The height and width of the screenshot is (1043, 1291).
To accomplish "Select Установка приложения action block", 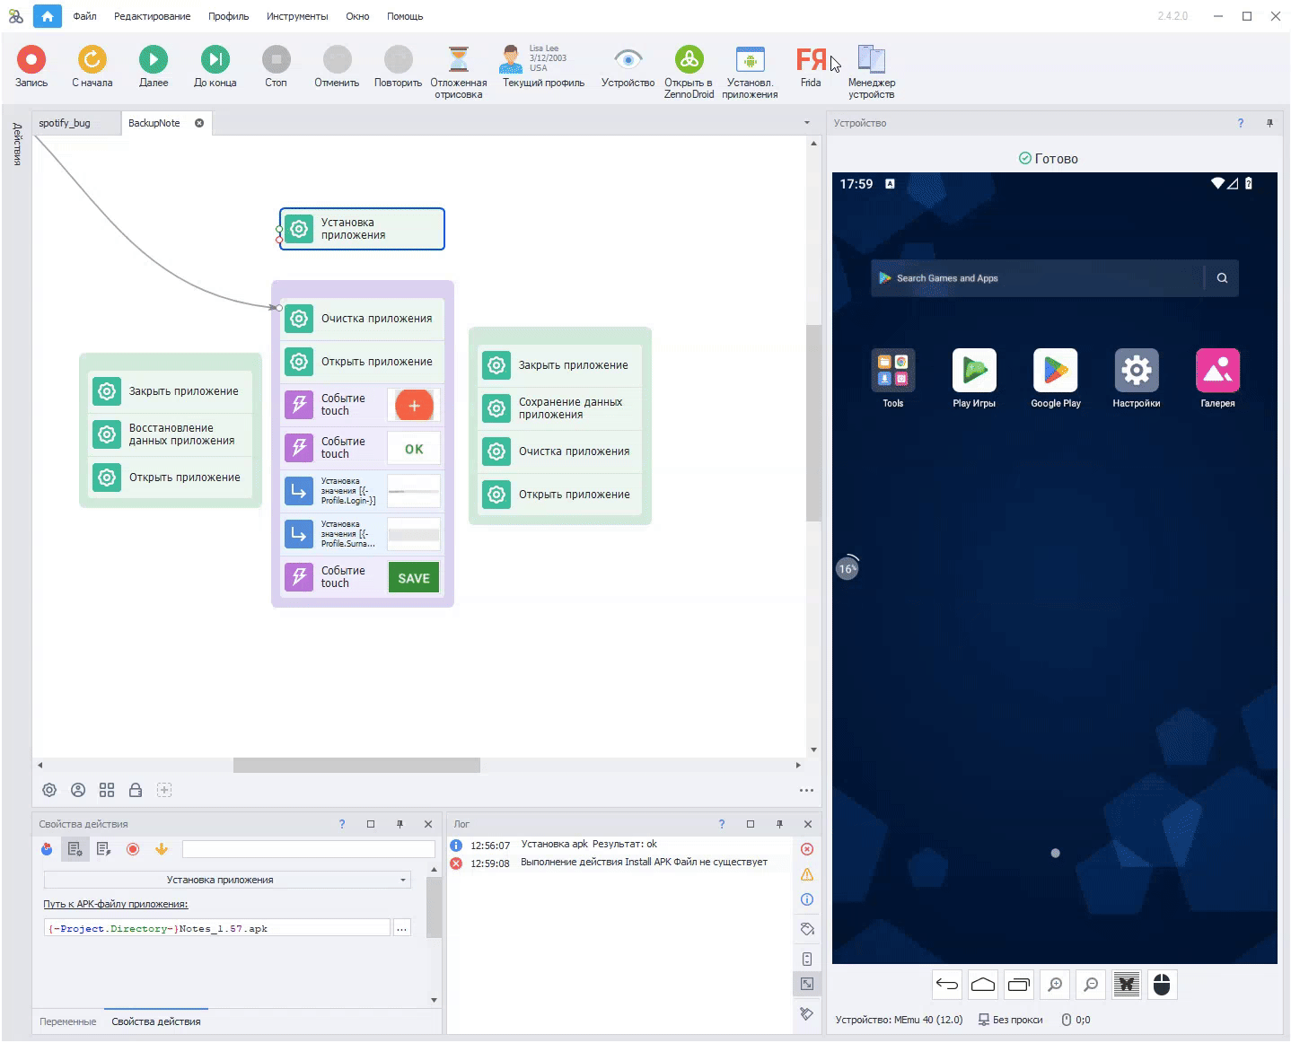I will [x=362, y=229].
